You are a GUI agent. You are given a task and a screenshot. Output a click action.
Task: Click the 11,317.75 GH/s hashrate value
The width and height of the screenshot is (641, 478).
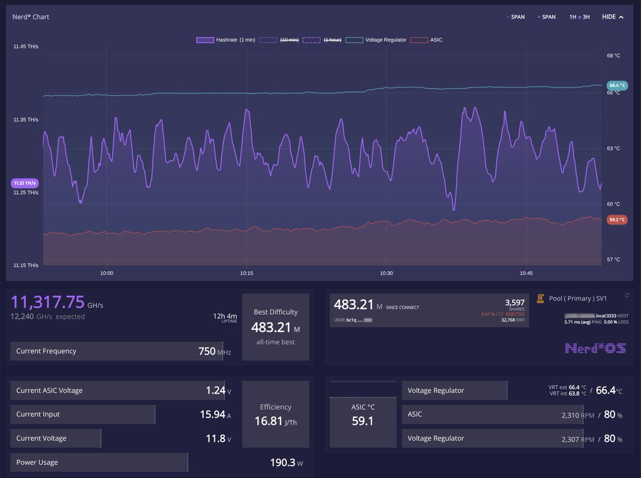pos(57,303)
